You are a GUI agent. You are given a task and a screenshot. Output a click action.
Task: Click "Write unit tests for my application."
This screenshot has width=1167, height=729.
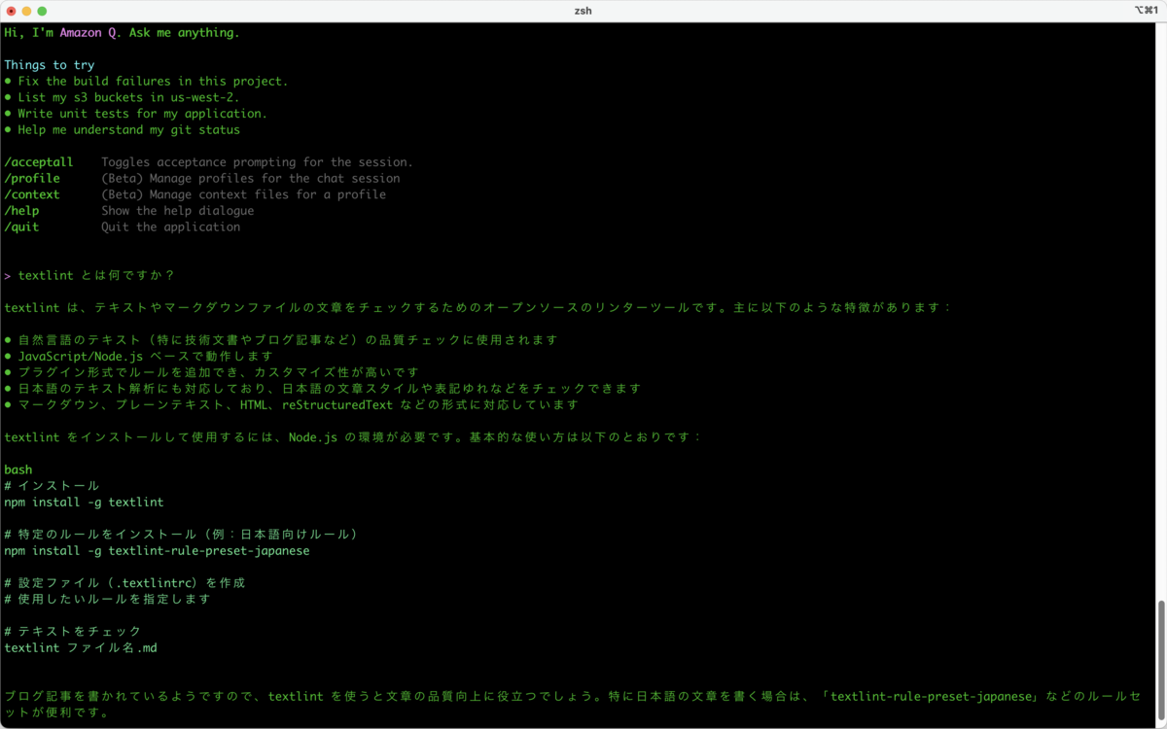[x=142, y=114]
